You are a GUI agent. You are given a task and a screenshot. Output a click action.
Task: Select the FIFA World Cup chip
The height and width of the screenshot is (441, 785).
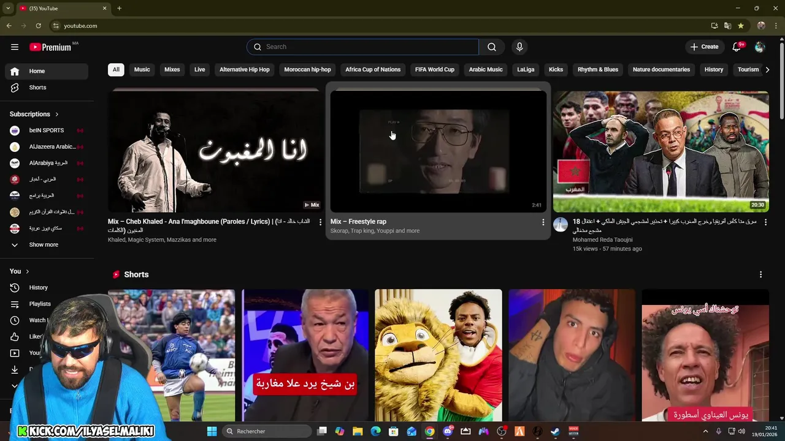[x=435, y=70]
